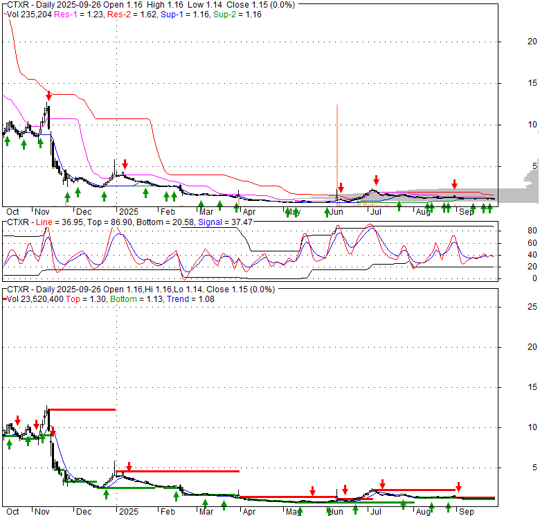Select the 'Trend = 1.08' label in the lower chart
Viewport: 540px width, 516px height.
191,299
